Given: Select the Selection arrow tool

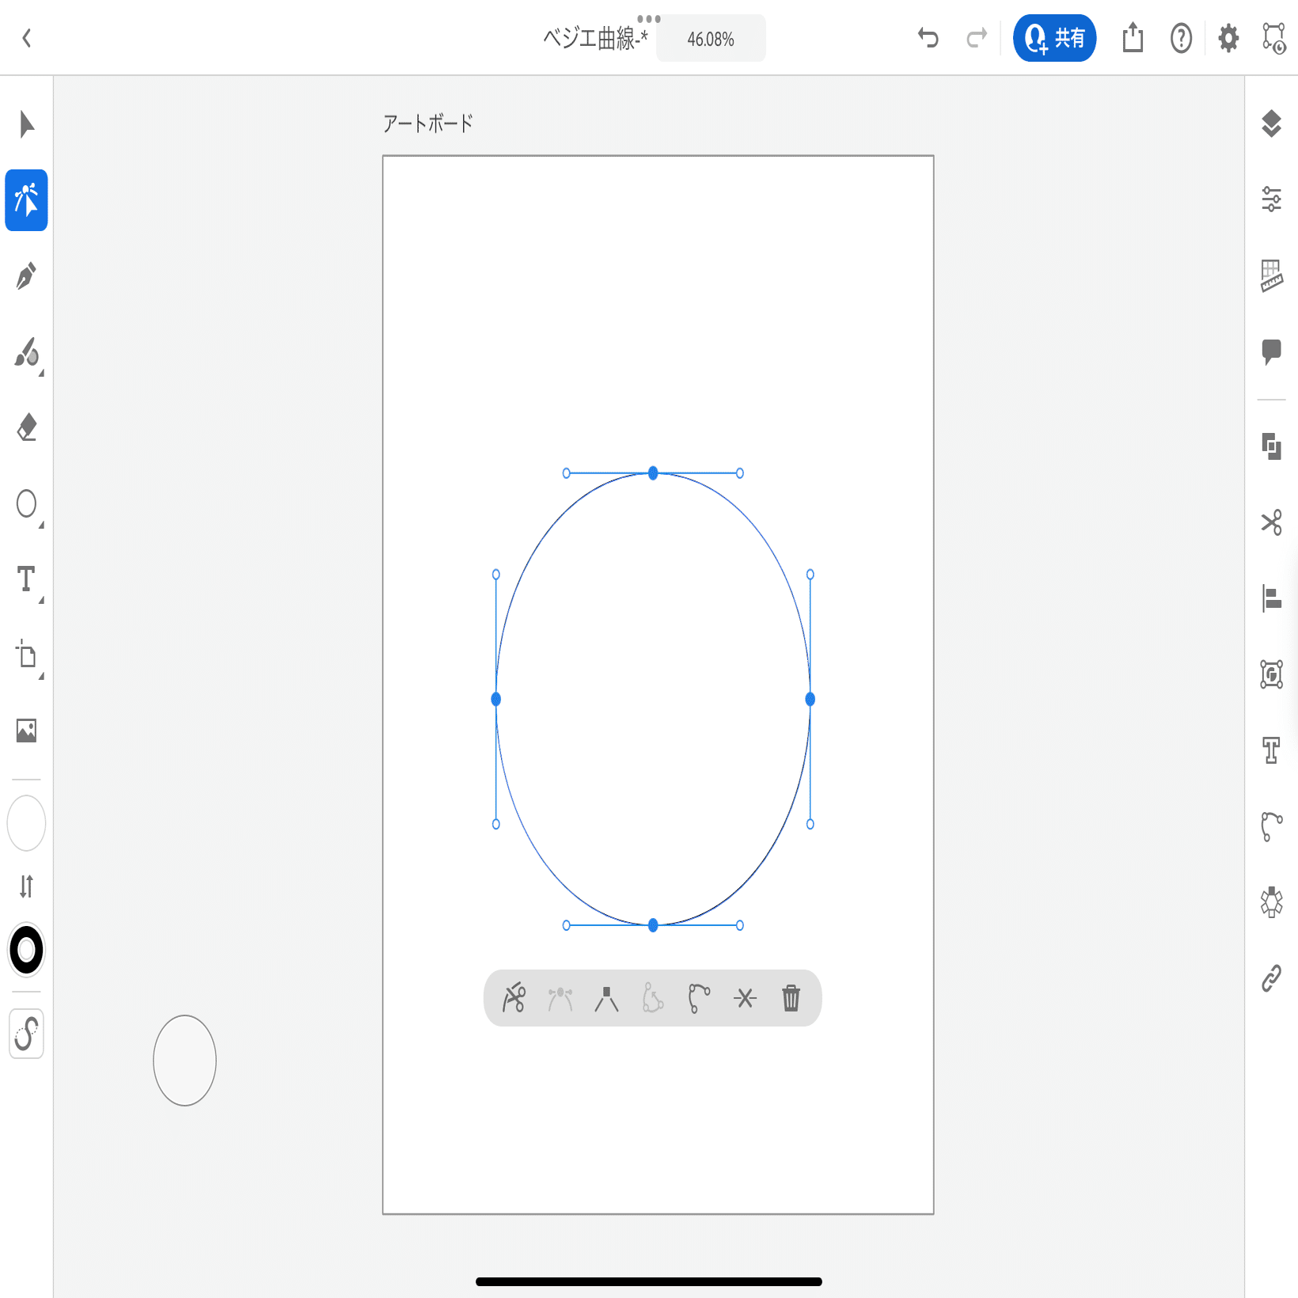Looking at the screenshot, I should click(x=26, y=124).
